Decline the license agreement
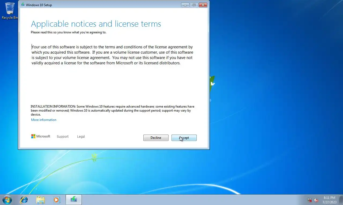343x205 pixels. click(156, 138)
